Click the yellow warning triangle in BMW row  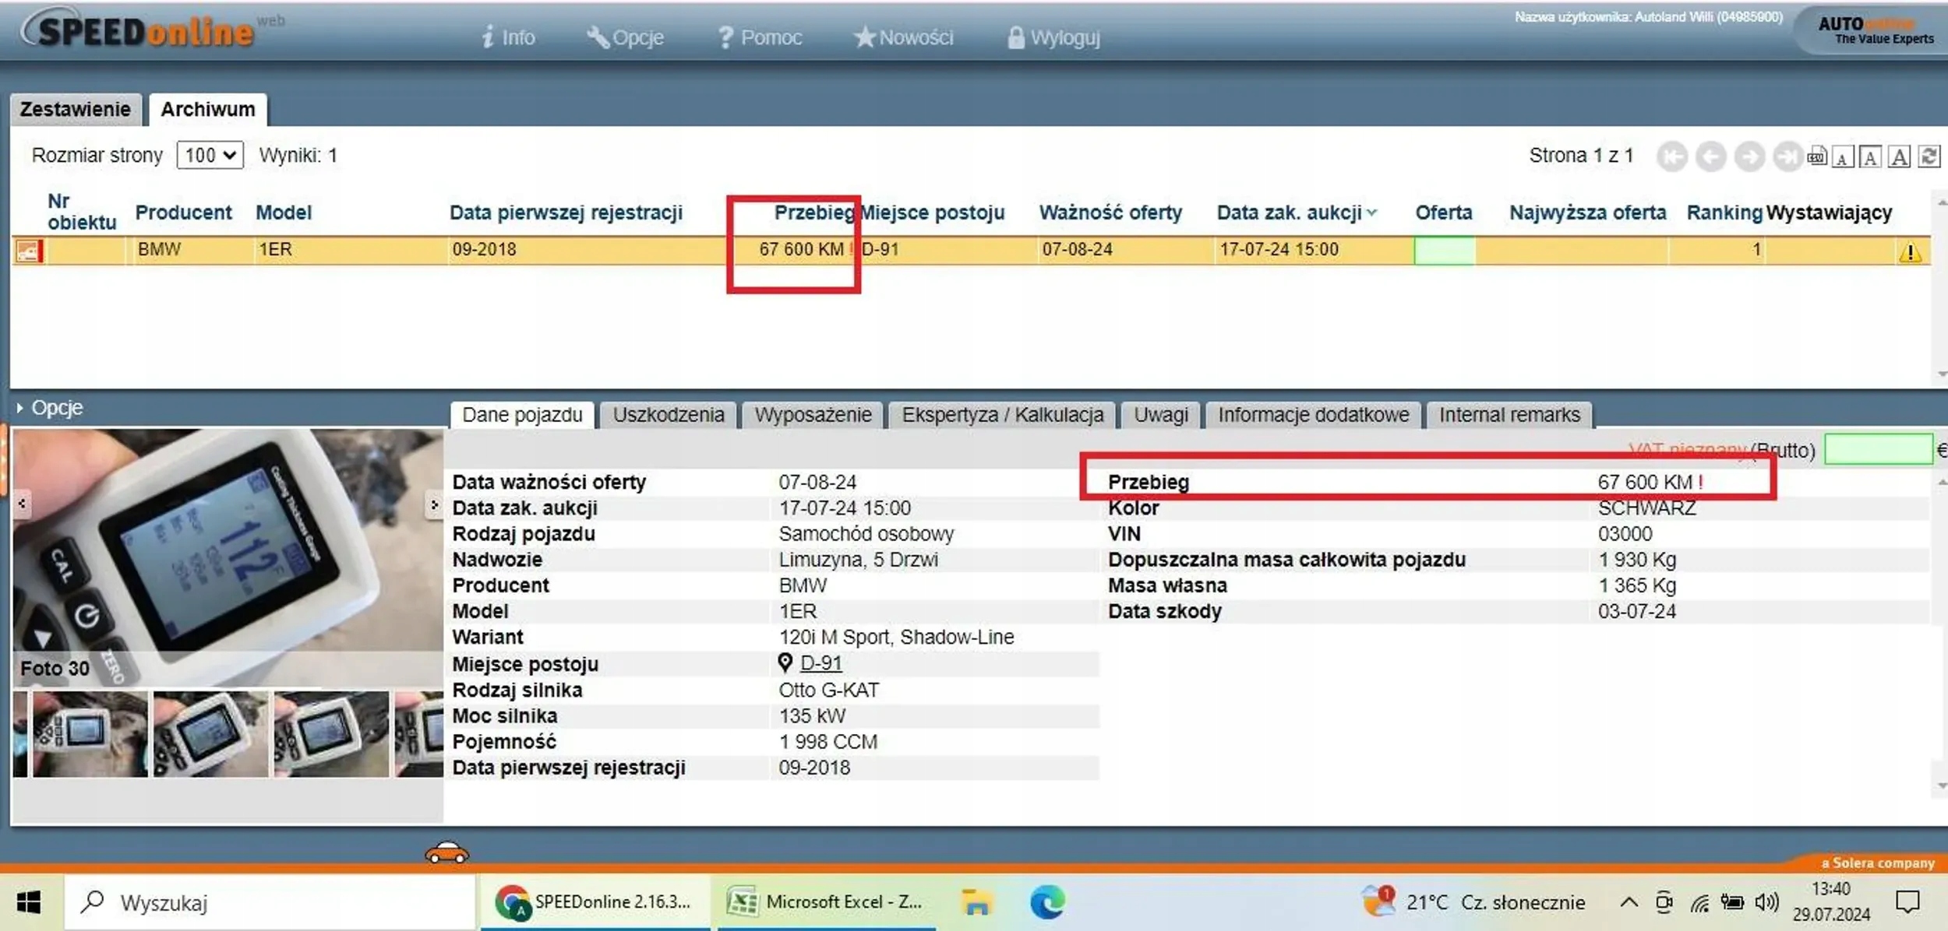click(1909, 251)
